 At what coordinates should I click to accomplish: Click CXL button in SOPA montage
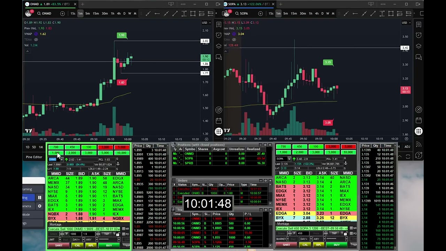point(305,245)
